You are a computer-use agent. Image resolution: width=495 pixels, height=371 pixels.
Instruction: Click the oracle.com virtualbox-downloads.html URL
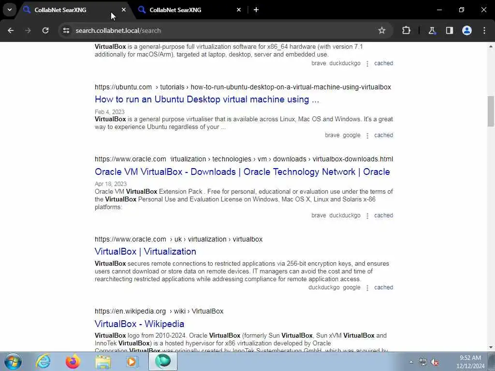click(x=244, y=159)
